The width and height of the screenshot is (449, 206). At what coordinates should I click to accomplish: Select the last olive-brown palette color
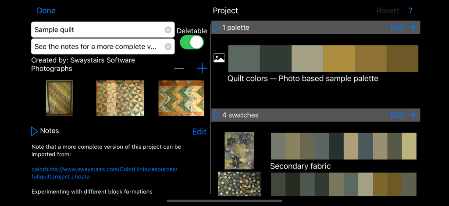pos(403,58)
